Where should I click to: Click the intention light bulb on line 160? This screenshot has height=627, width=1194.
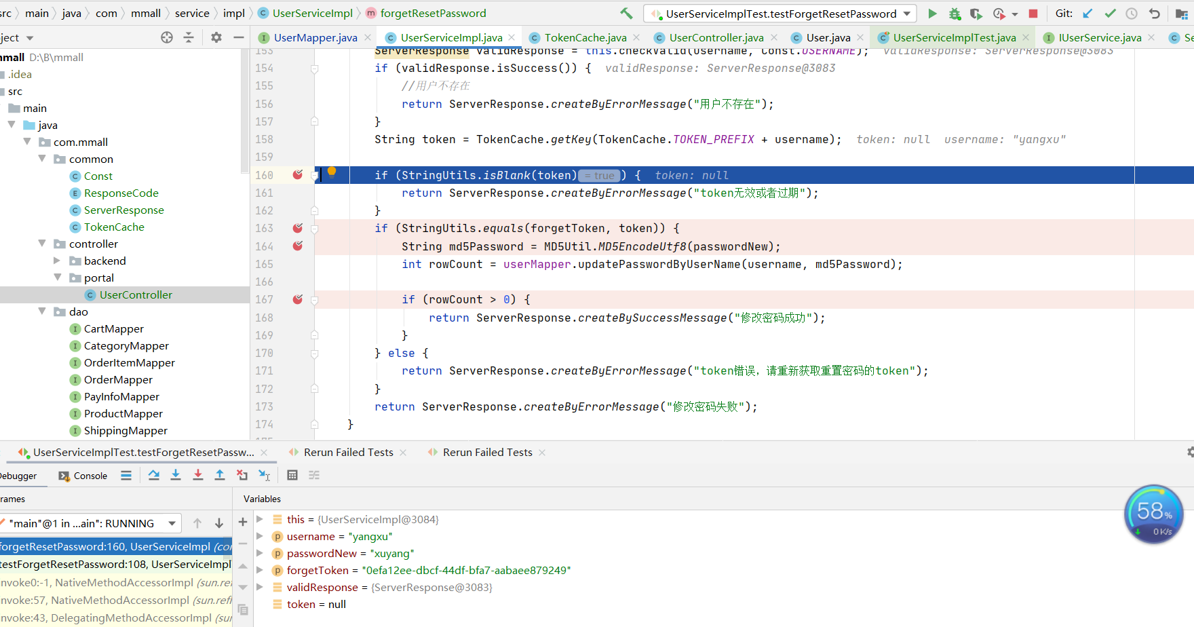point(332,172)
